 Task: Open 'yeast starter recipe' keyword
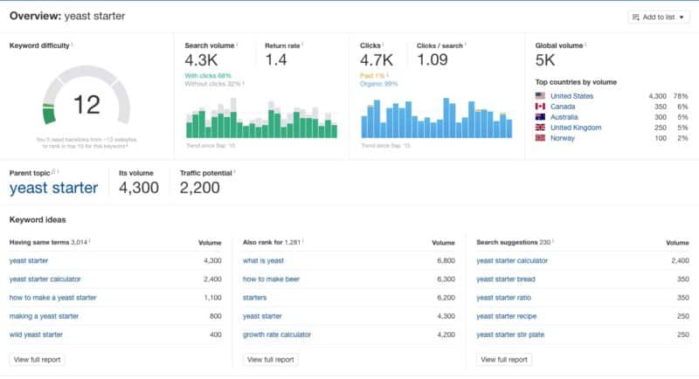[507, 316]
